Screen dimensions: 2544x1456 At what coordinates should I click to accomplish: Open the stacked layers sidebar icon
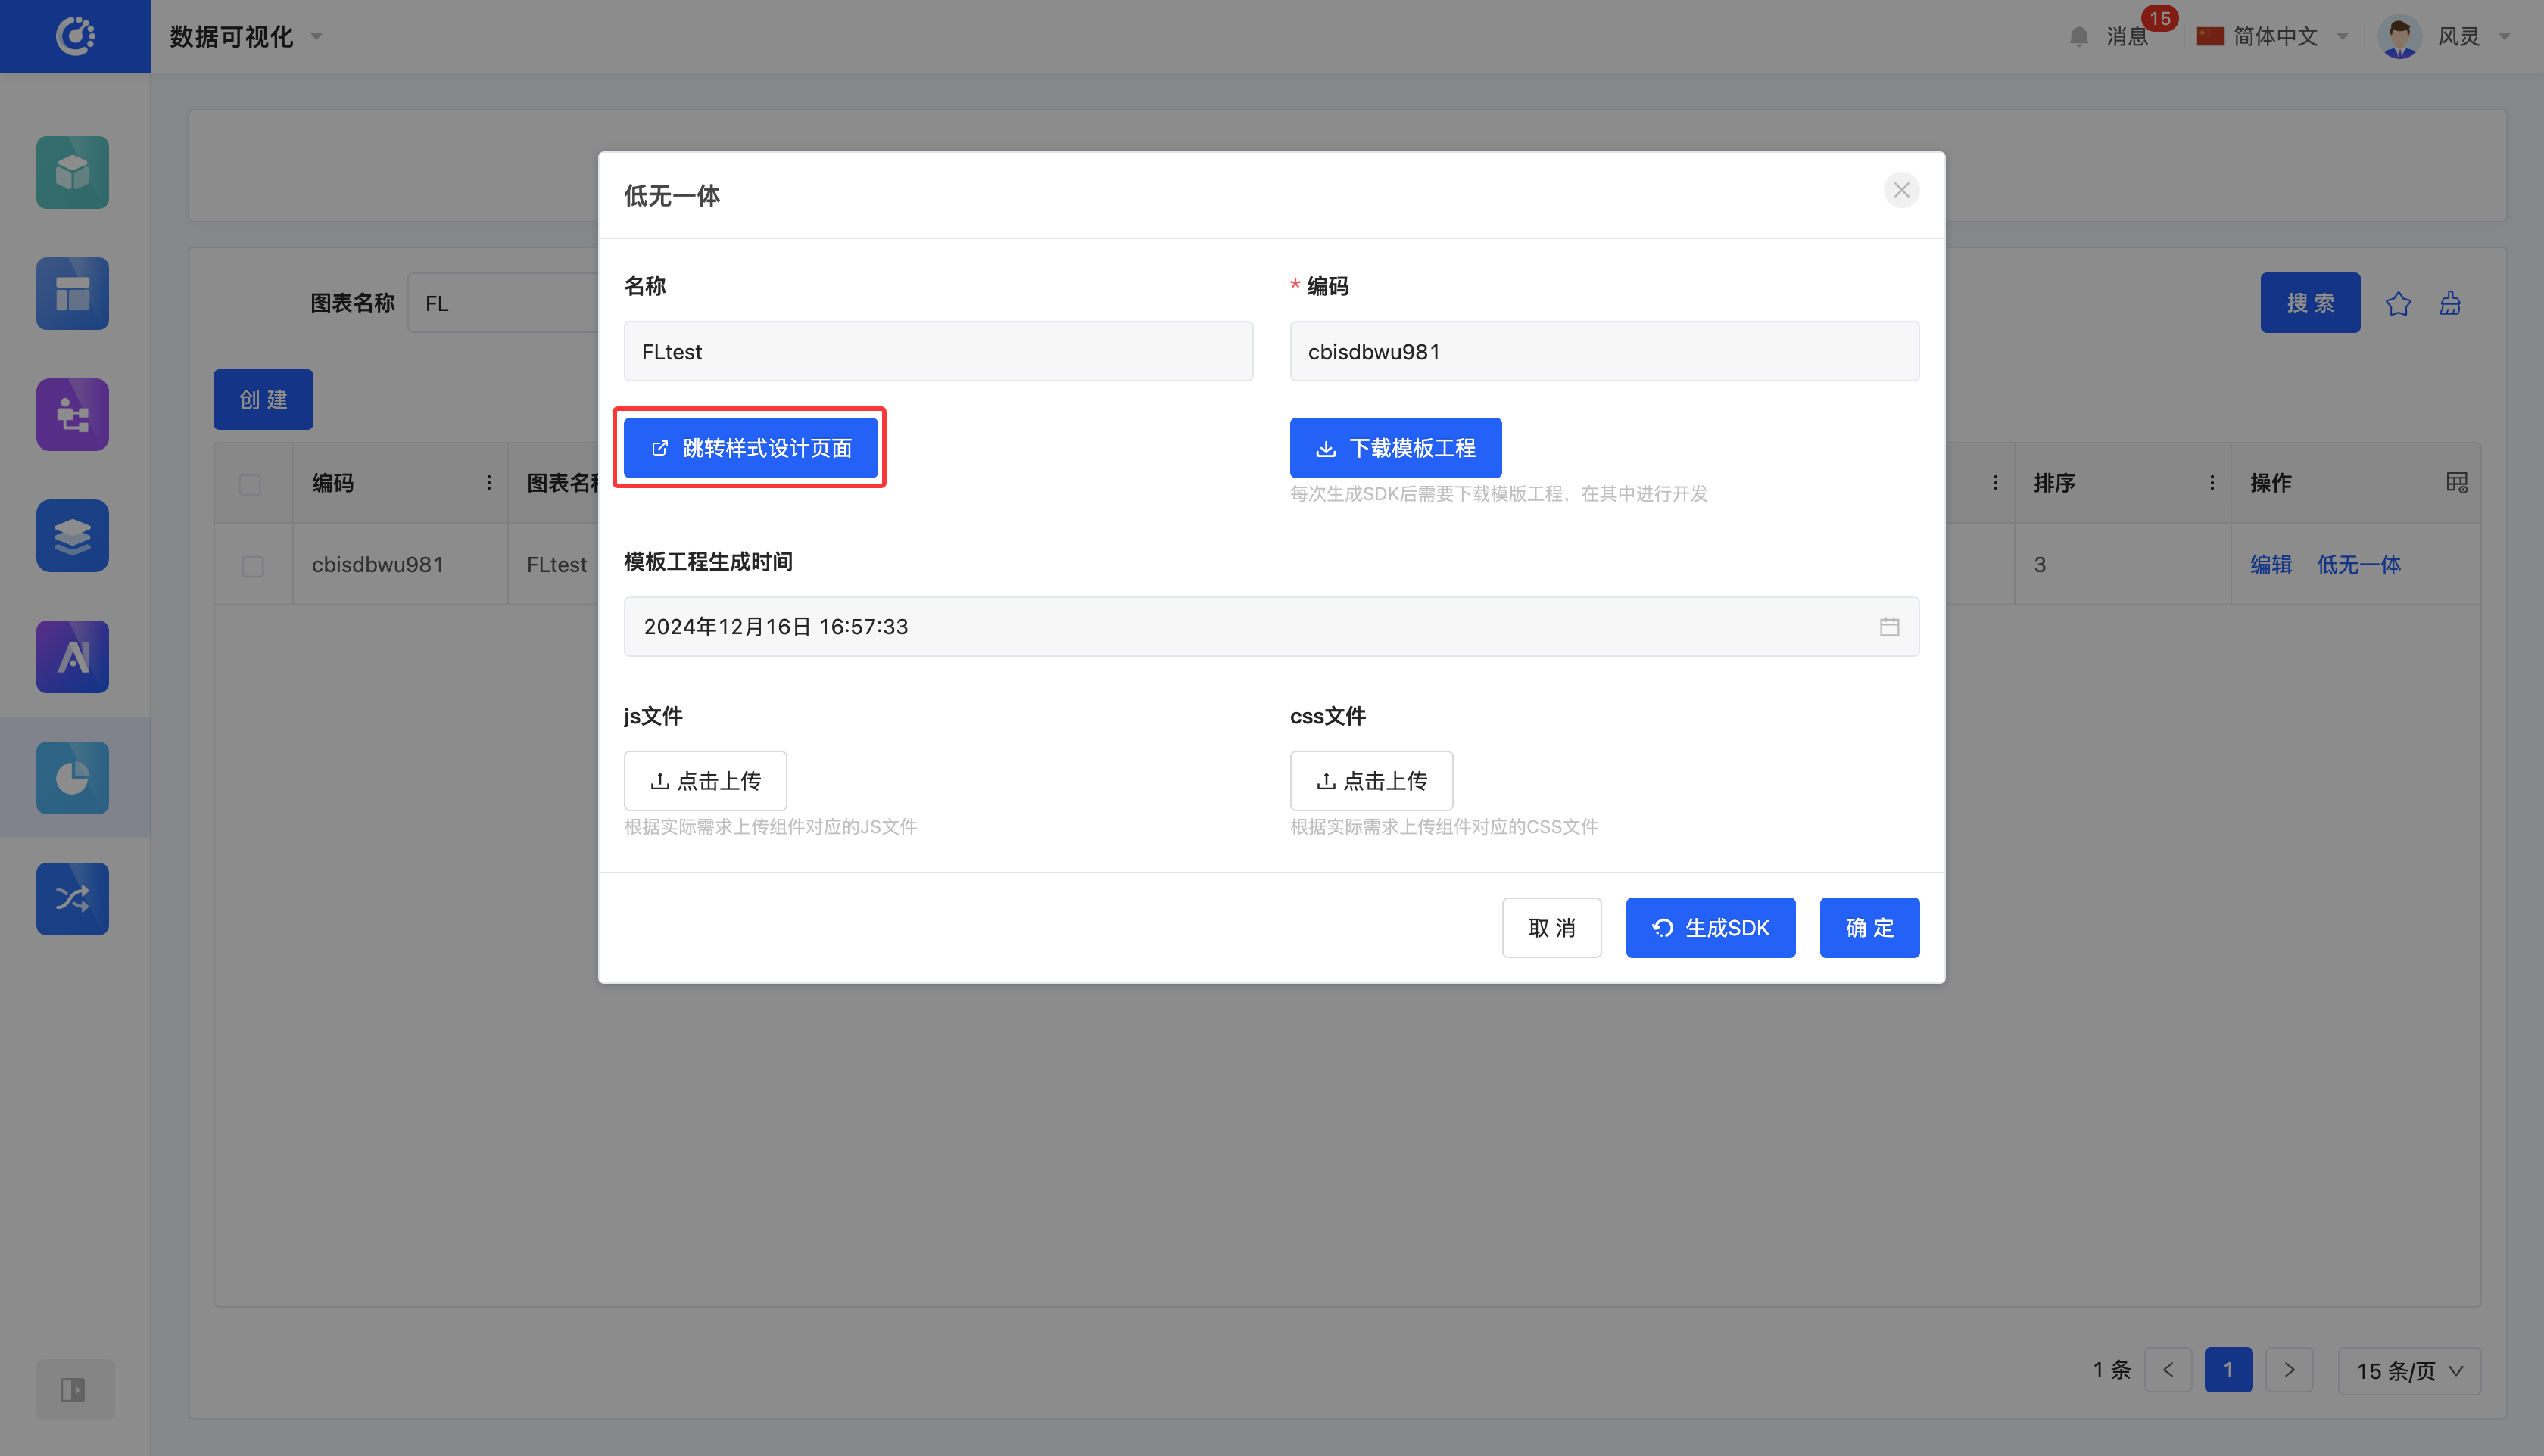pyautogui.click(x=72, y=536)
